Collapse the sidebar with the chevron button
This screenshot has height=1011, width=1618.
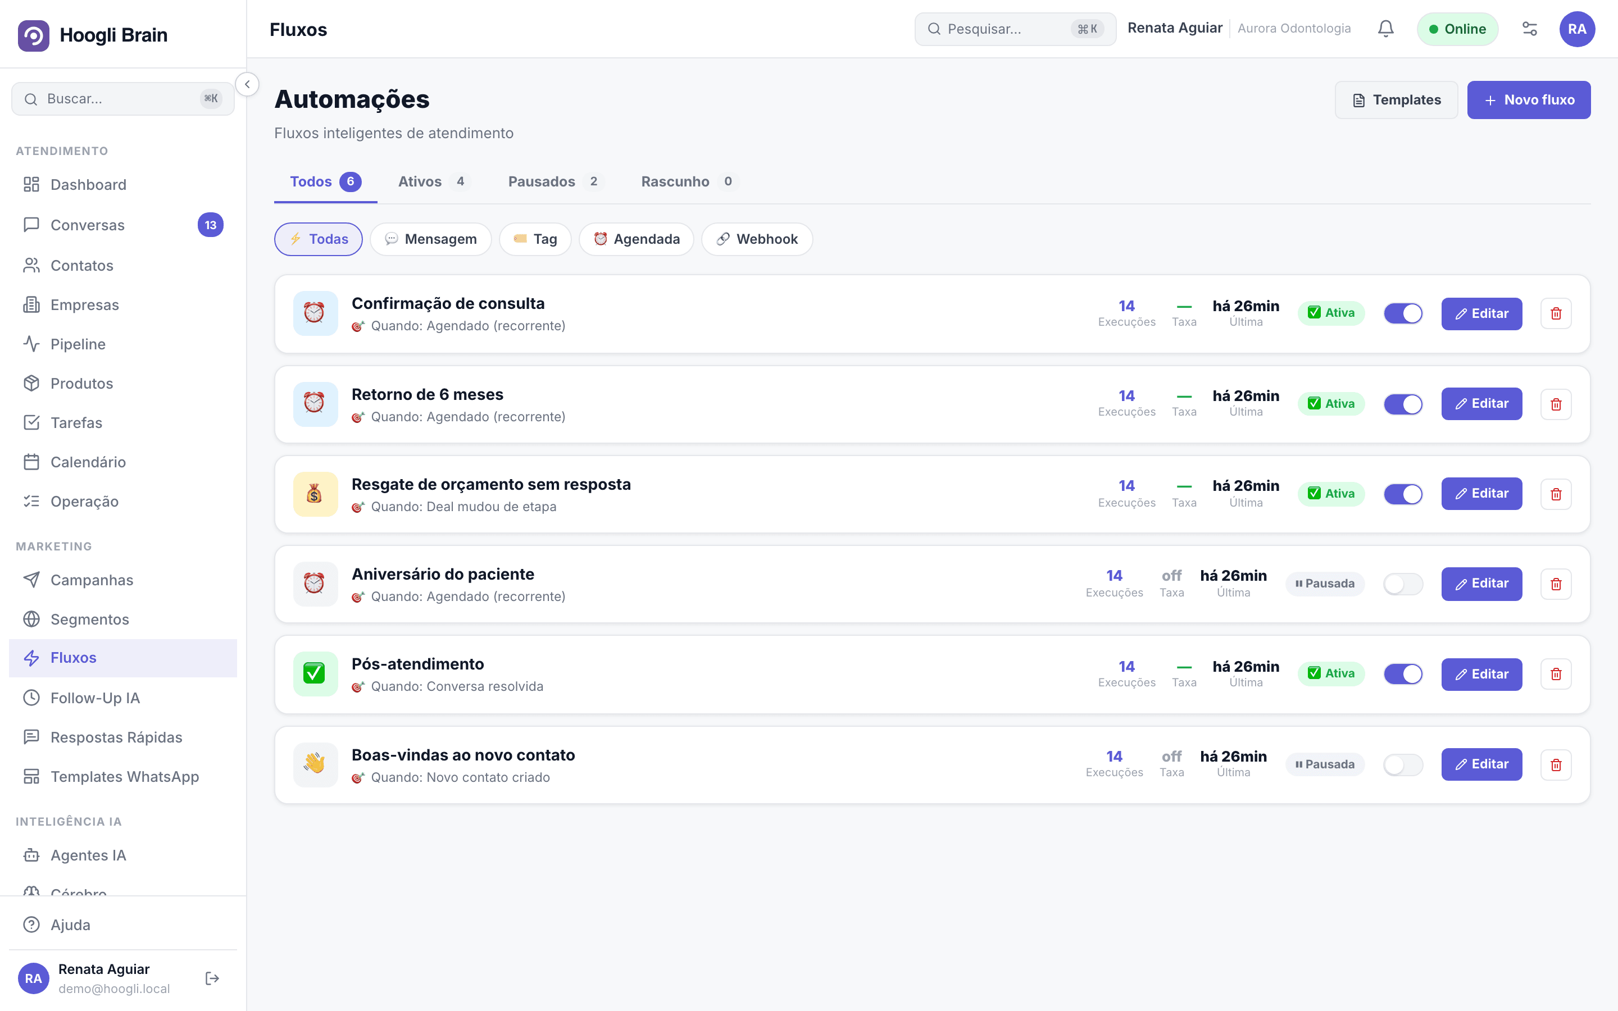pyautogui.click(x=247, y=84)
